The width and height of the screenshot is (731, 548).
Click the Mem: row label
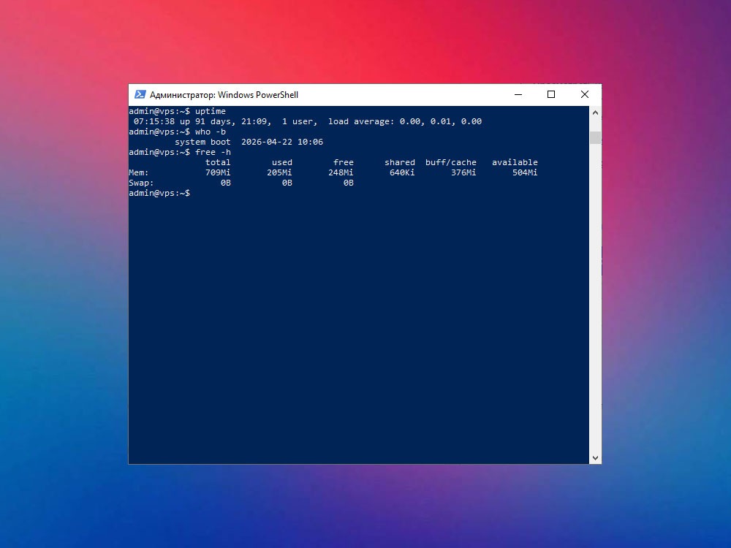tap(139, 173)
